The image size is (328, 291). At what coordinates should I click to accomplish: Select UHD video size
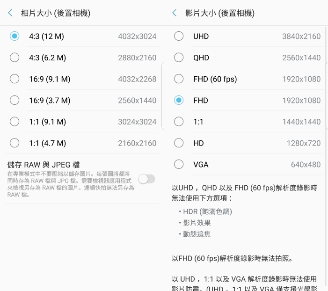[x=179, y=36]
